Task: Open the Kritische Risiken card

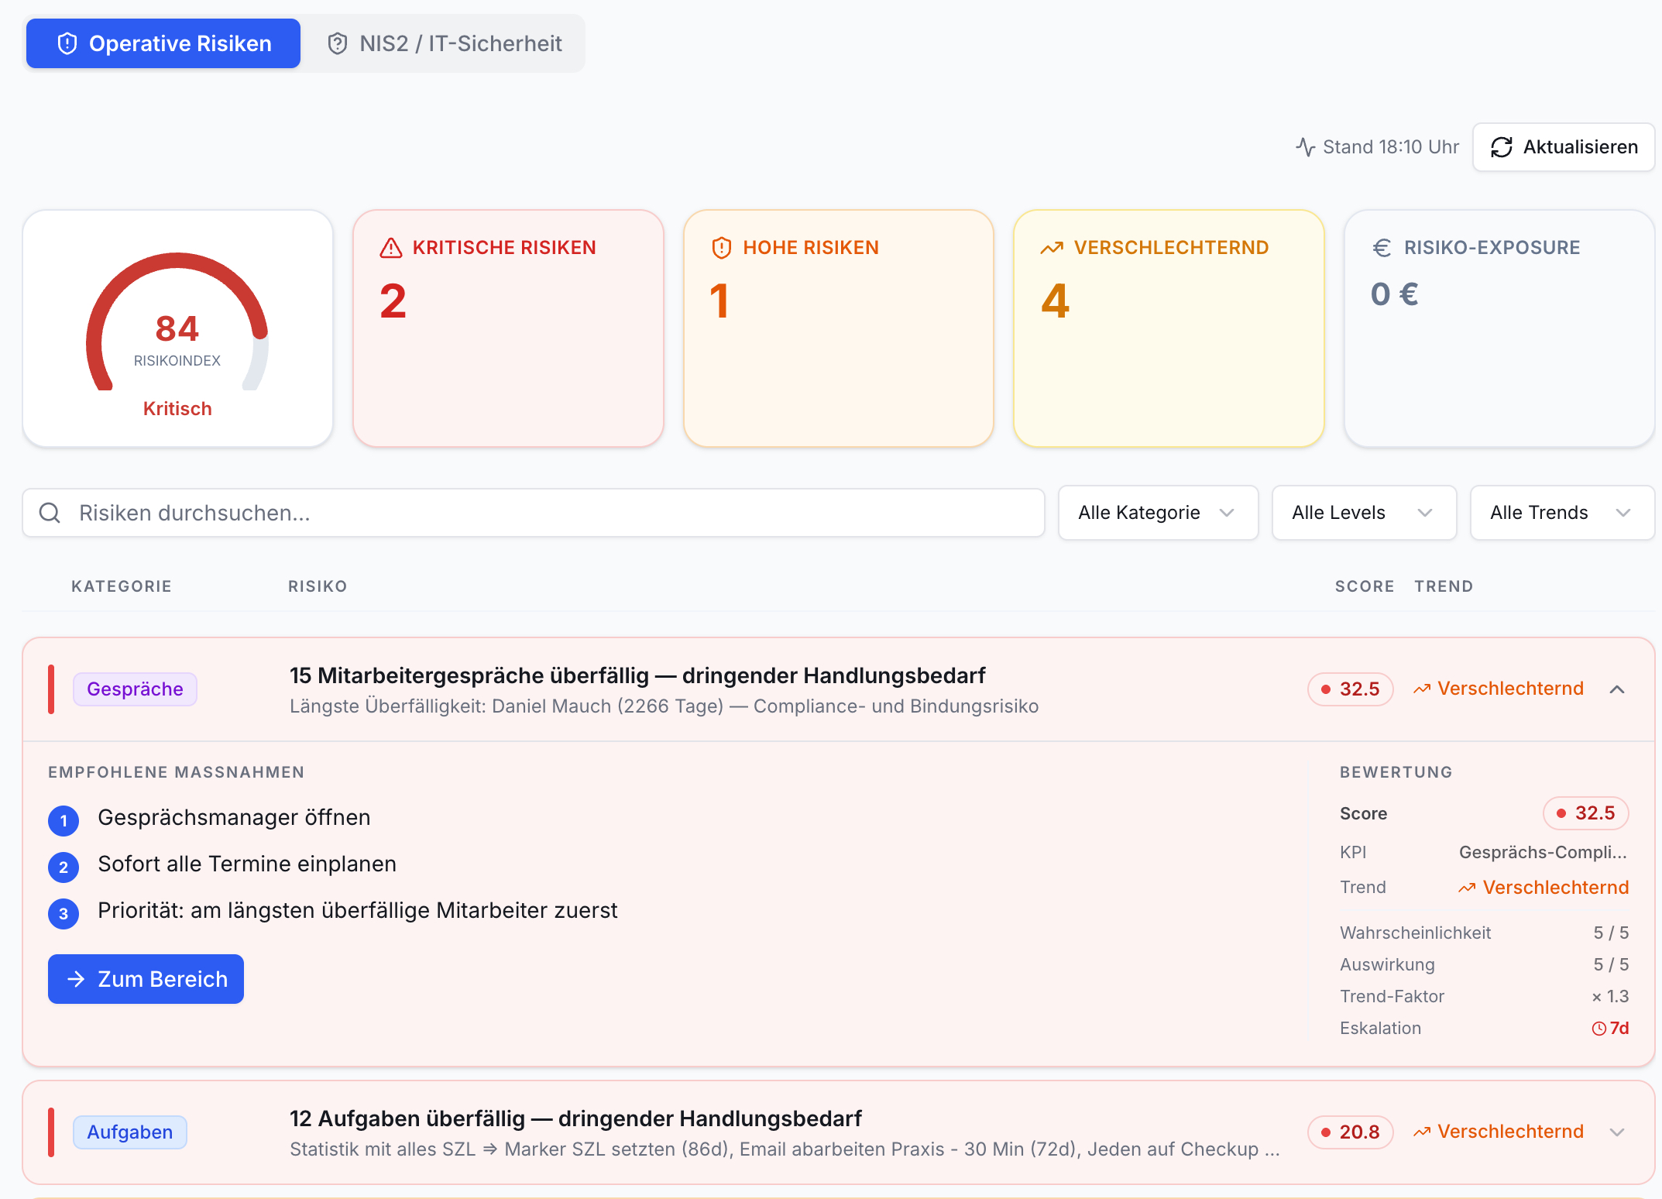Action: pos(508,328)
